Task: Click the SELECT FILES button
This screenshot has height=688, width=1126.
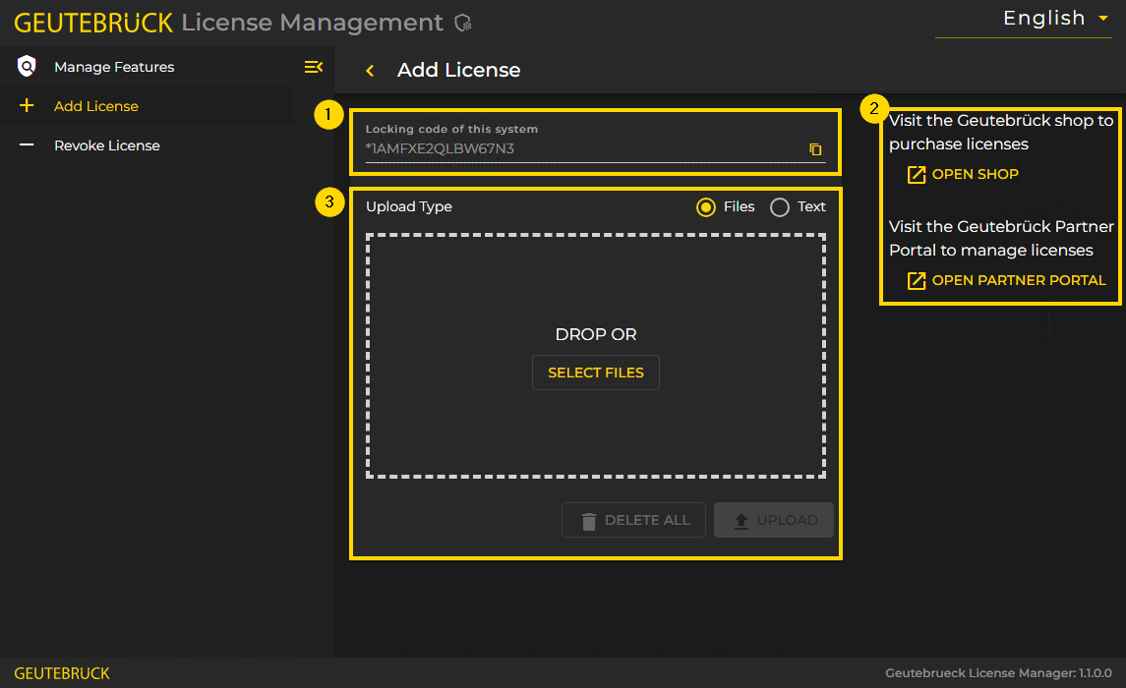Action: 595,373
